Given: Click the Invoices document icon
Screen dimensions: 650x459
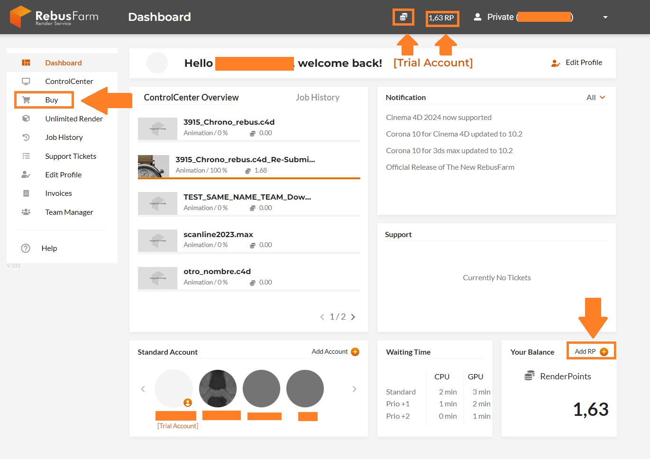Looking at the screenshot, I should click(26, 193).
